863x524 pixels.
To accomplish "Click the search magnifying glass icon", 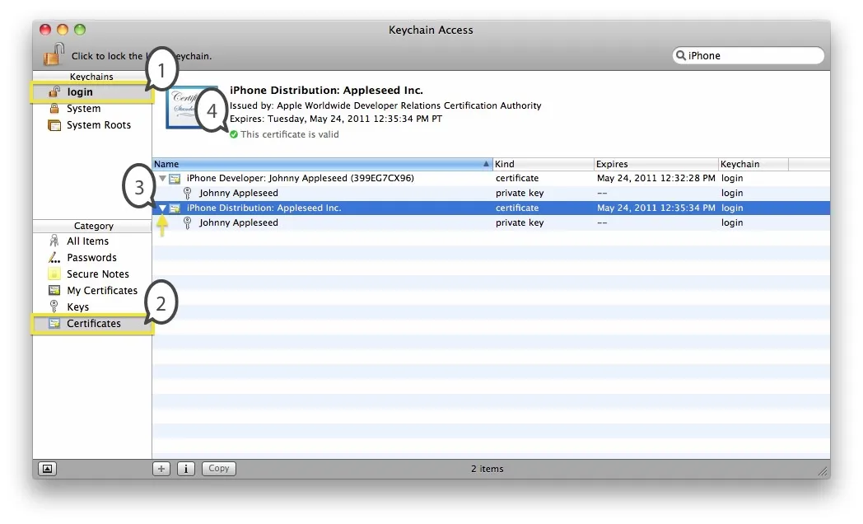I will coord(681,55).
